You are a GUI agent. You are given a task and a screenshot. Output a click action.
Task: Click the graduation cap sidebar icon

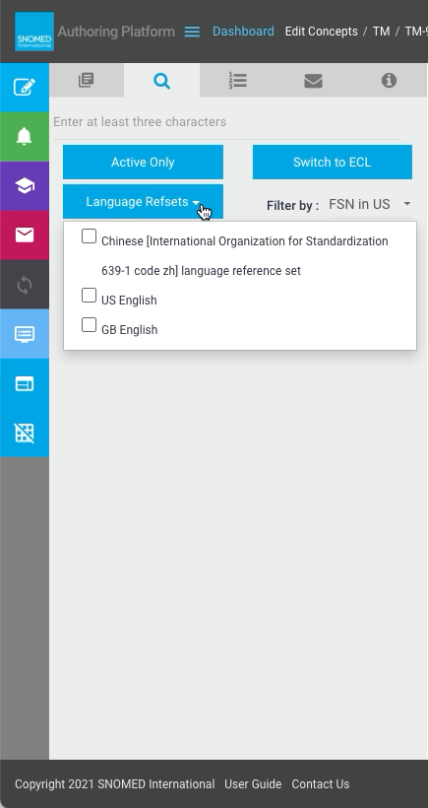25,186
